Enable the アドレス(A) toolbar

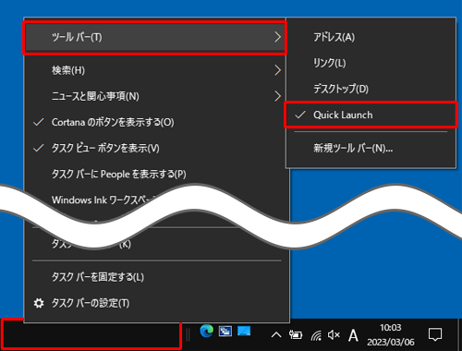pyautogui.click(x=371, y=37)
